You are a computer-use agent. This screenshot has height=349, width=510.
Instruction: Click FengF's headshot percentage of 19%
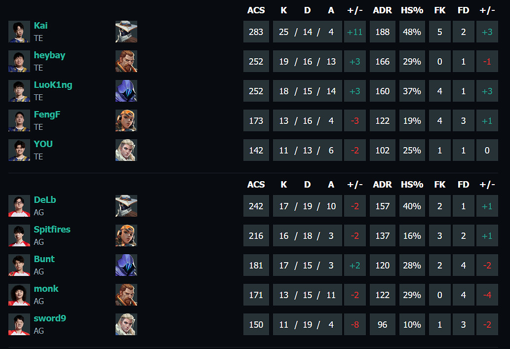point(412,121)
